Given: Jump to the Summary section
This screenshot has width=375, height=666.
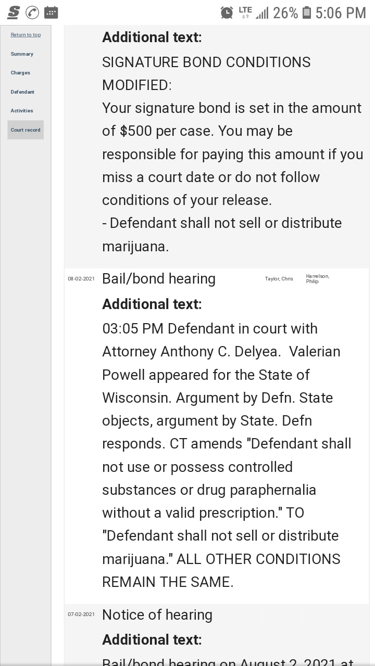Looking at the screenshot, I should click(22, 54).
